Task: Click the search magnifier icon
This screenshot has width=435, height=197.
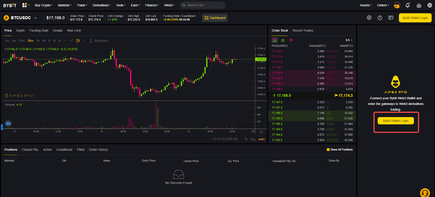Action: pyautogui.click(x=184, y=5)
